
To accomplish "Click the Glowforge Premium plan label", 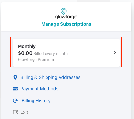I will 36,60.
